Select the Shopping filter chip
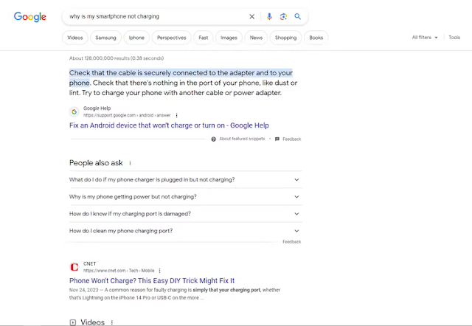The width and height of the screenshot is (472, 326). coord(285,38)
